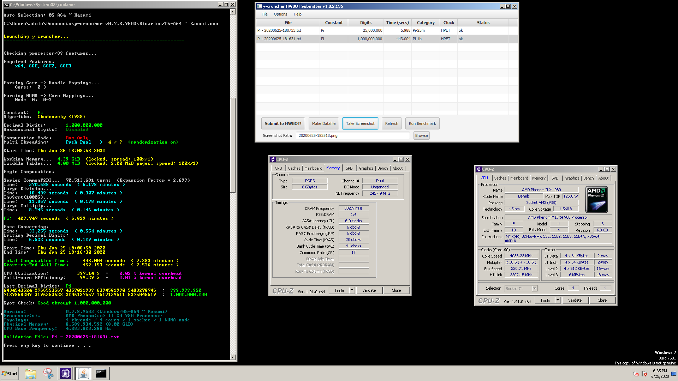The height and width of the screenshot is (381, 678).
Task: Open Mainboard tab in right CPU-Z window
Action: pos(519,178)
